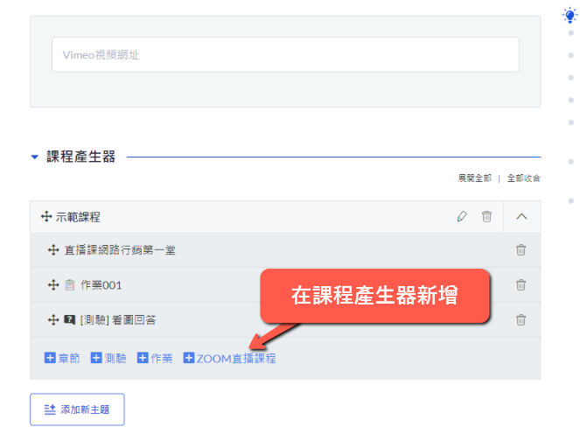
Task: Click 展開全部 link
Action: 474,178
